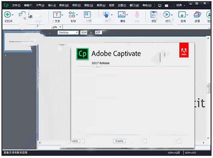
Task: Expand the Preview dropdown arrow
Action: [172, 15]
